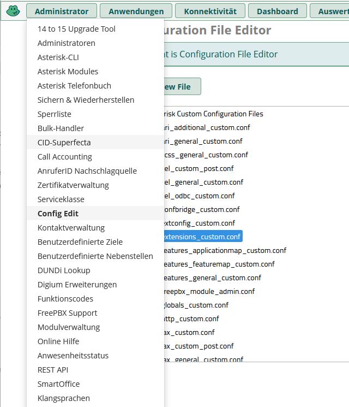349x407 pixels.
Task: Open Benutzerdefinierte Nebenstellen entry
Action: 95,256
